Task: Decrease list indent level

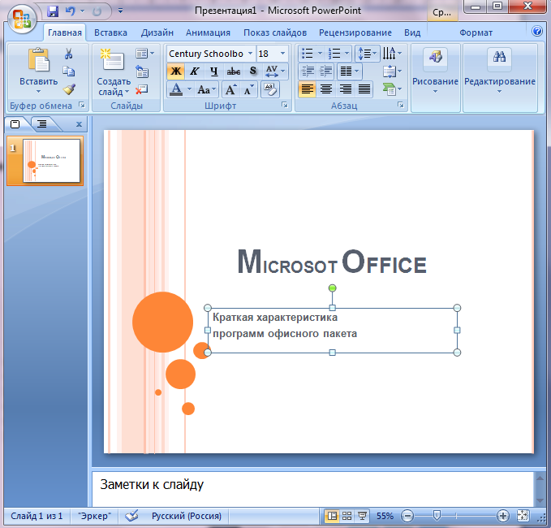Action: pyautogui.click(x=308, y=71)
